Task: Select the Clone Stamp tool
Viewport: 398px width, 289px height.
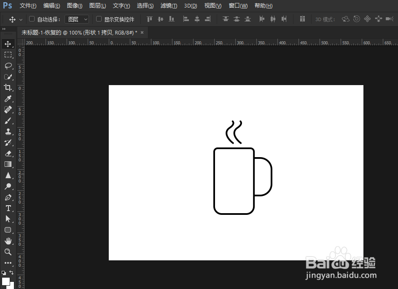Action: (8, 132)
